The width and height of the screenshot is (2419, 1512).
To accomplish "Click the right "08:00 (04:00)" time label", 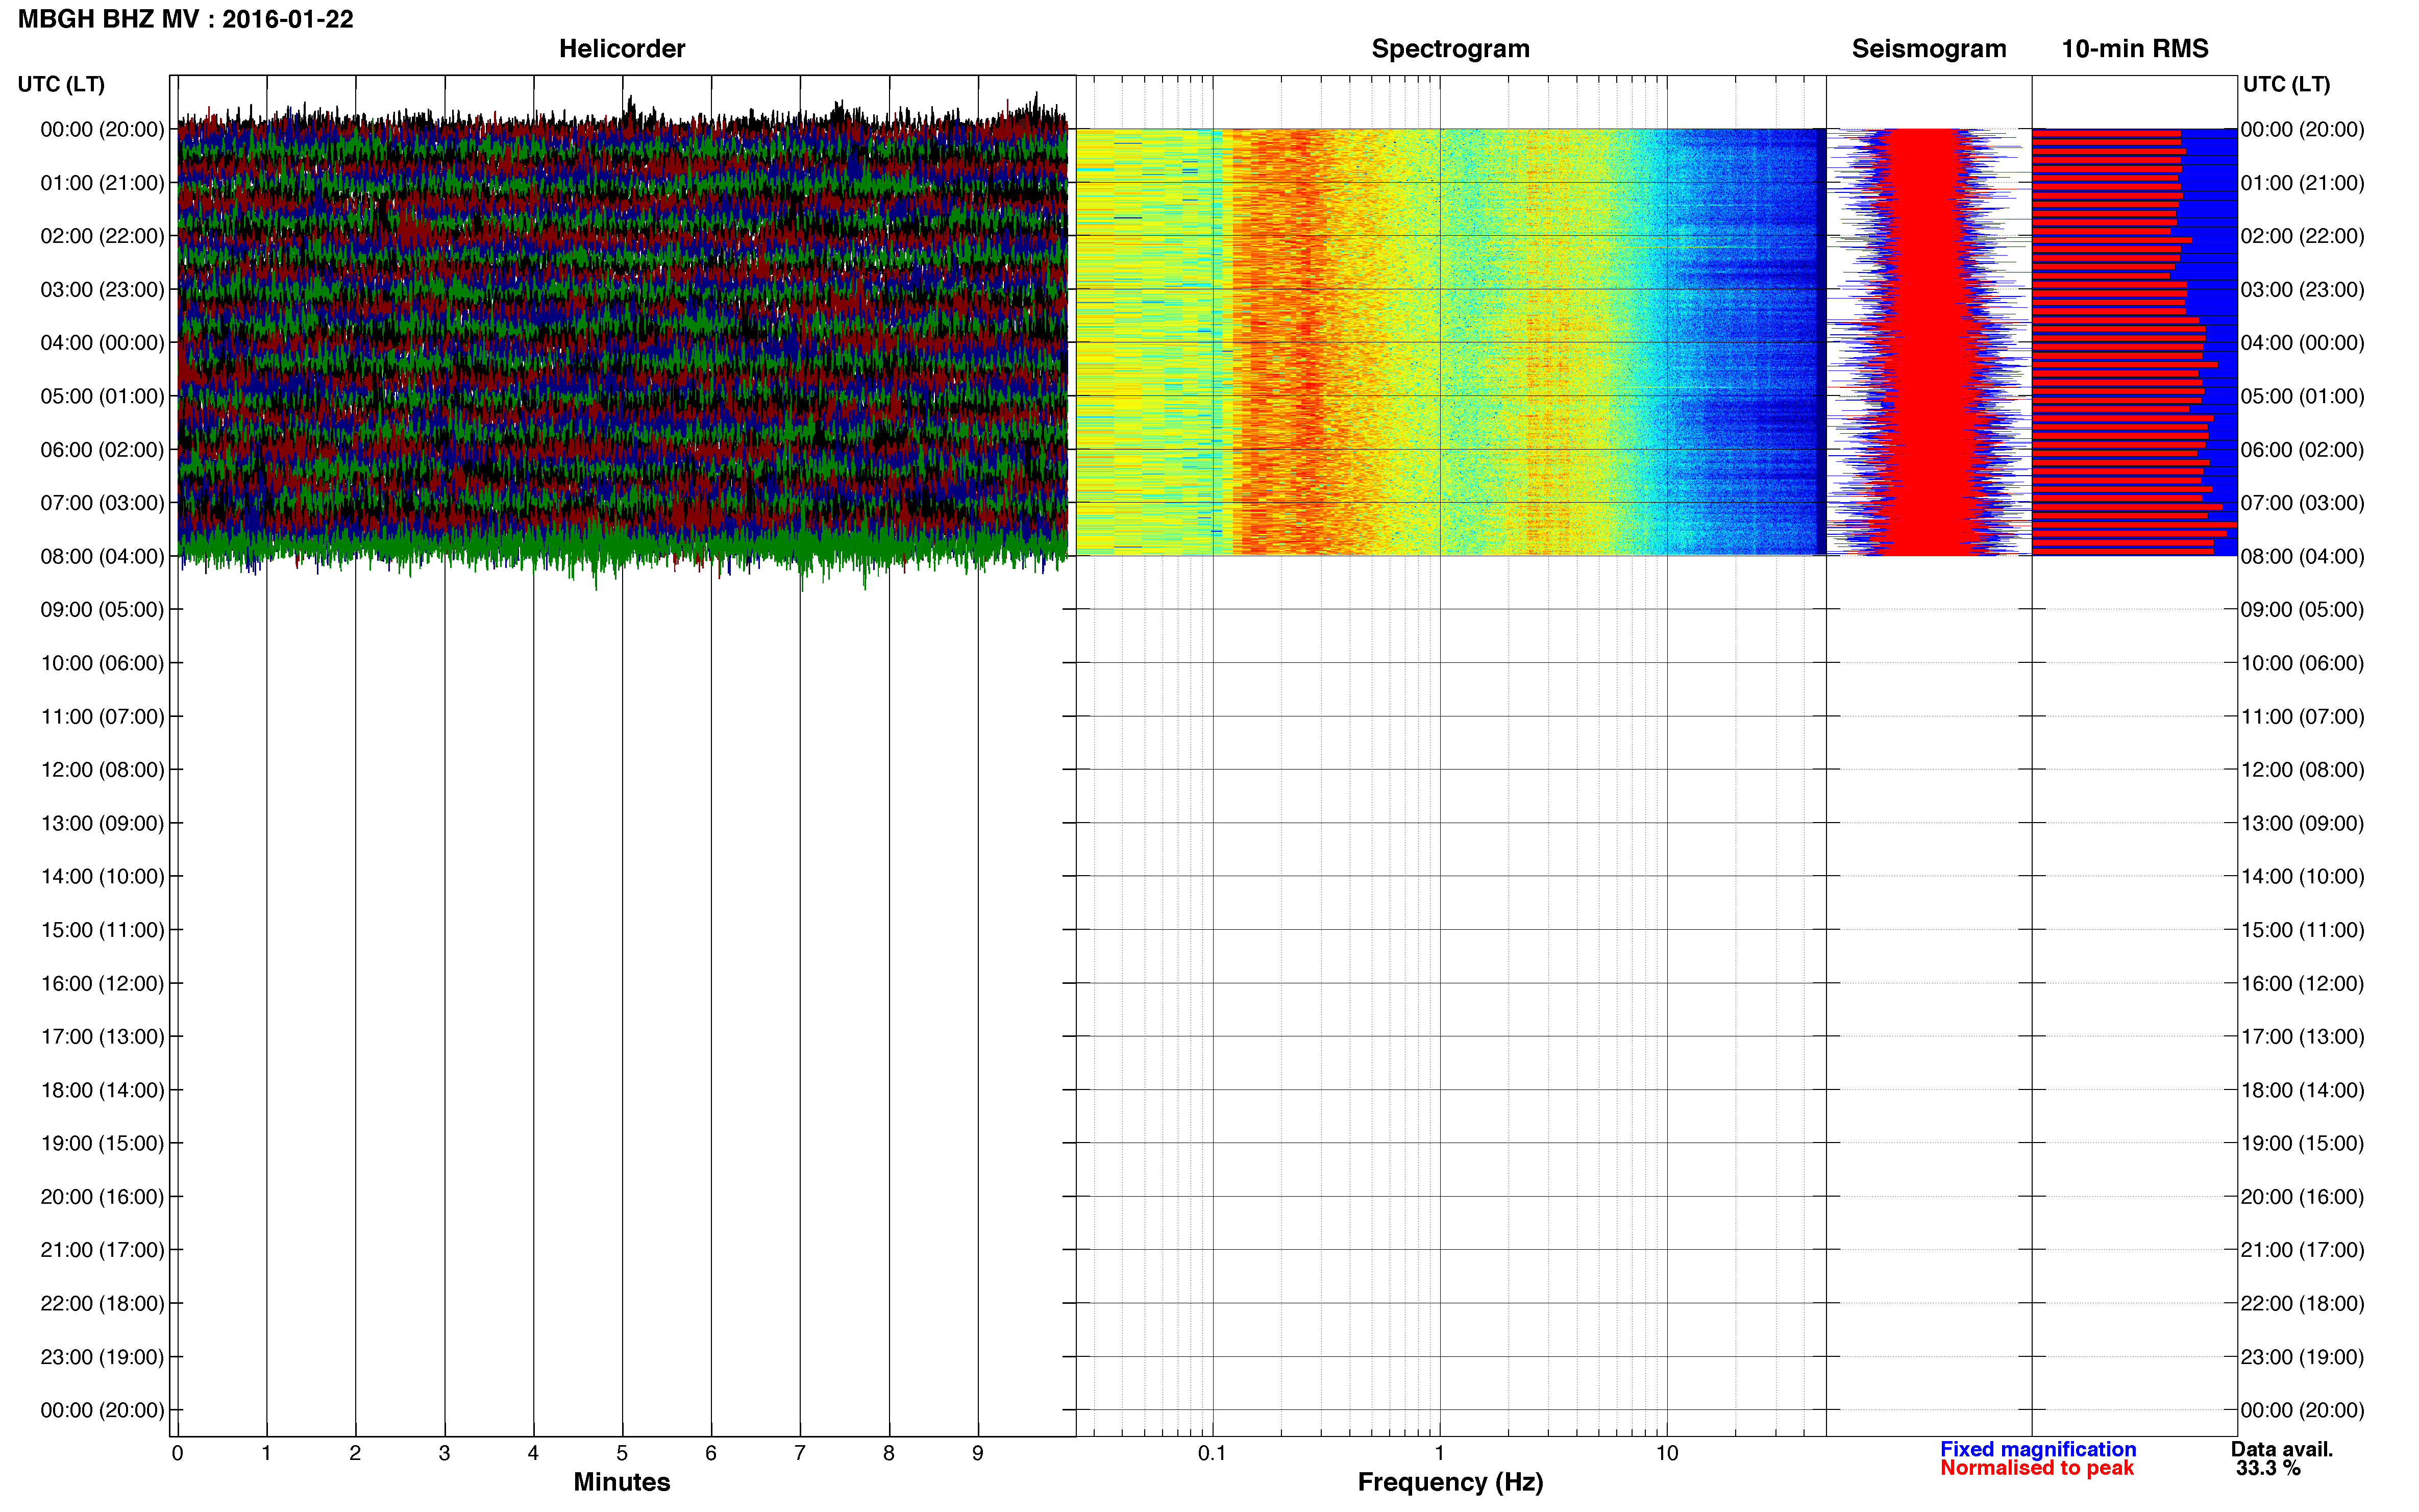I will [x=2302, y=556].
